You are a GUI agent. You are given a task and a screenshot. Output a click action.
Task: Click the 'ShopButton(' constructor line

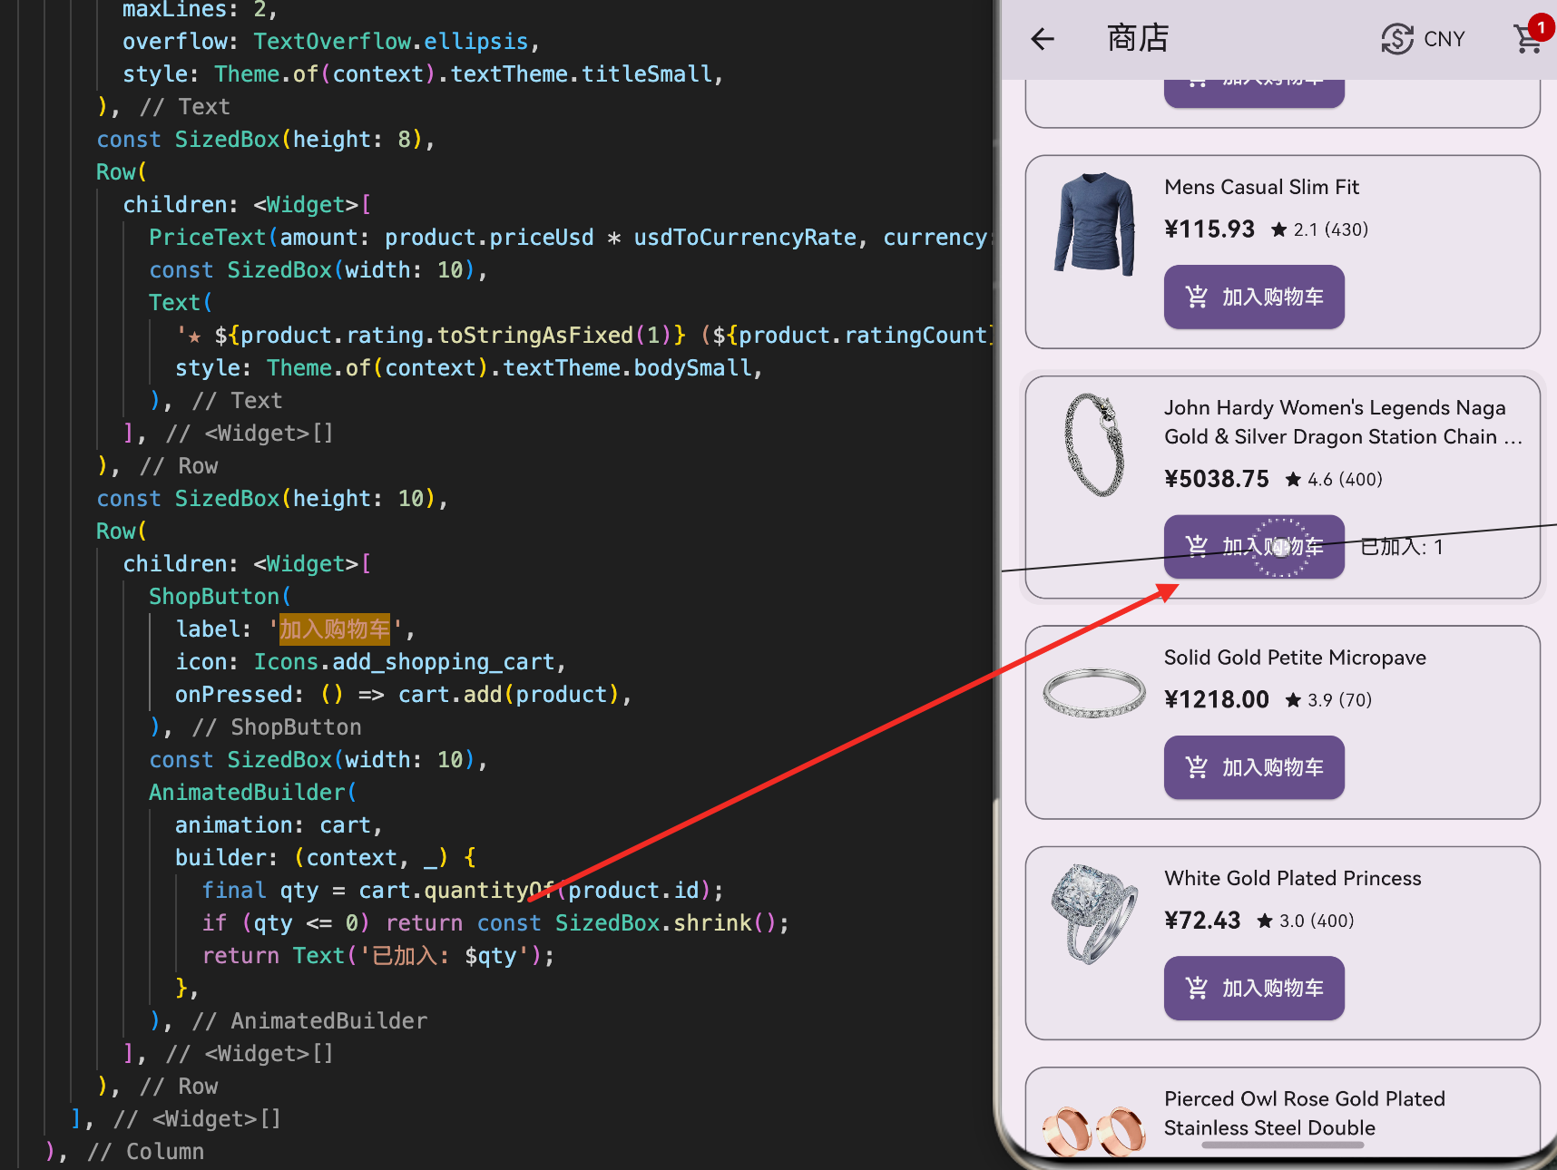(220, 597)
